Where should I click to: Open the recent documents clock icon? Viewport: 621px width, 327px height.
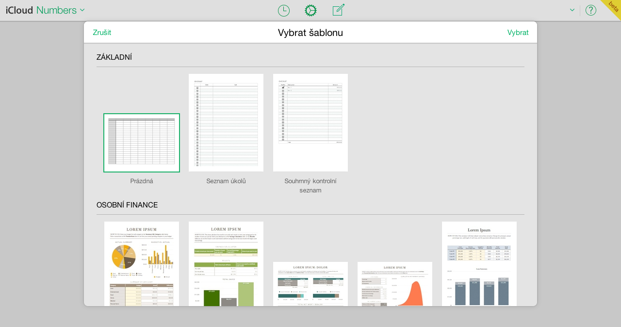(284, 11)
